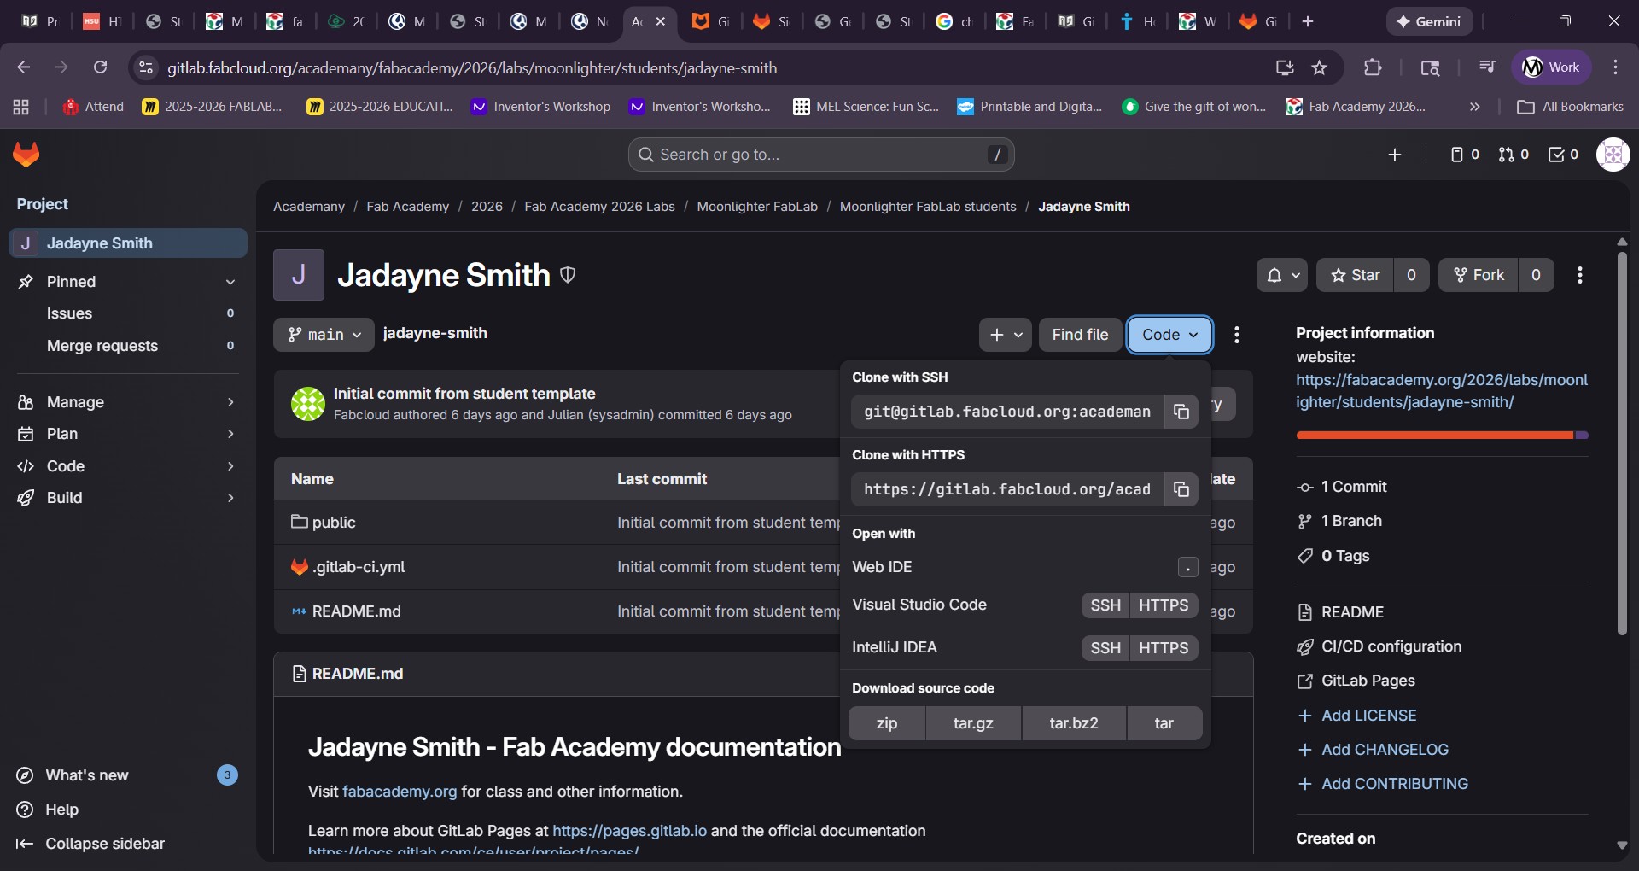The image size is (1639, 871).
Task: Open repository actions kebab beside Code button
Action: click(x=1237, y=335)
